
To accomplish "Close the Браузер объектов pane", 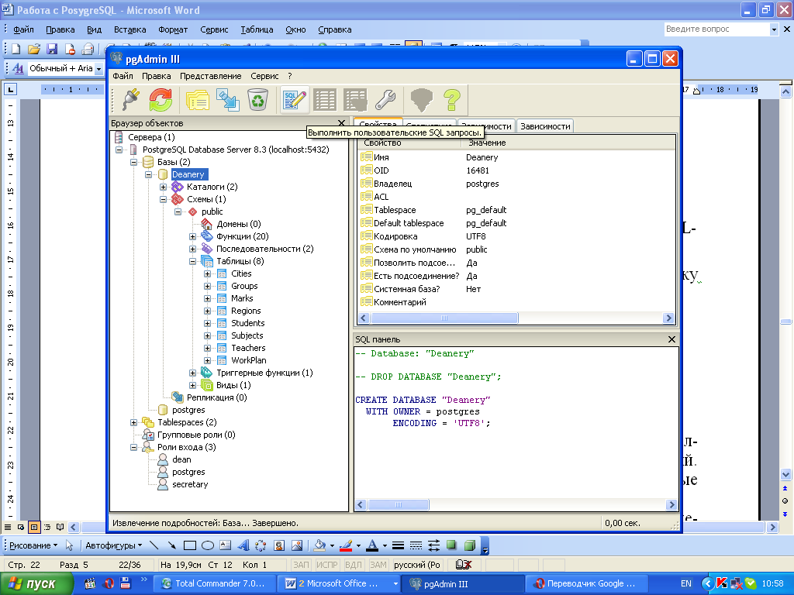I will tap(341, 123).
